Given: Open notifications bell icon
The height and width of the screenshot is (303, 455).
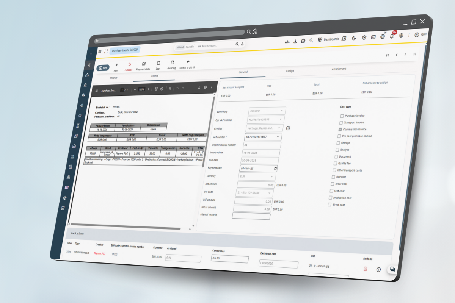Looking at the screenshot, I should point(392,36).
